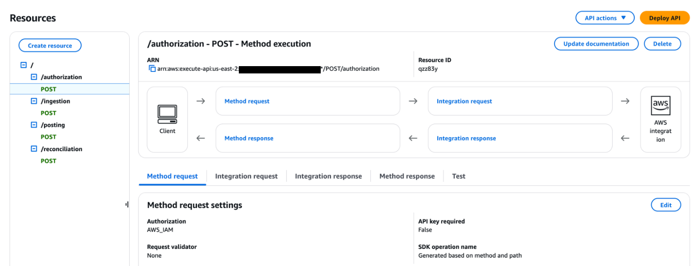Collapse the /authorization resource node

coord(34,77)
